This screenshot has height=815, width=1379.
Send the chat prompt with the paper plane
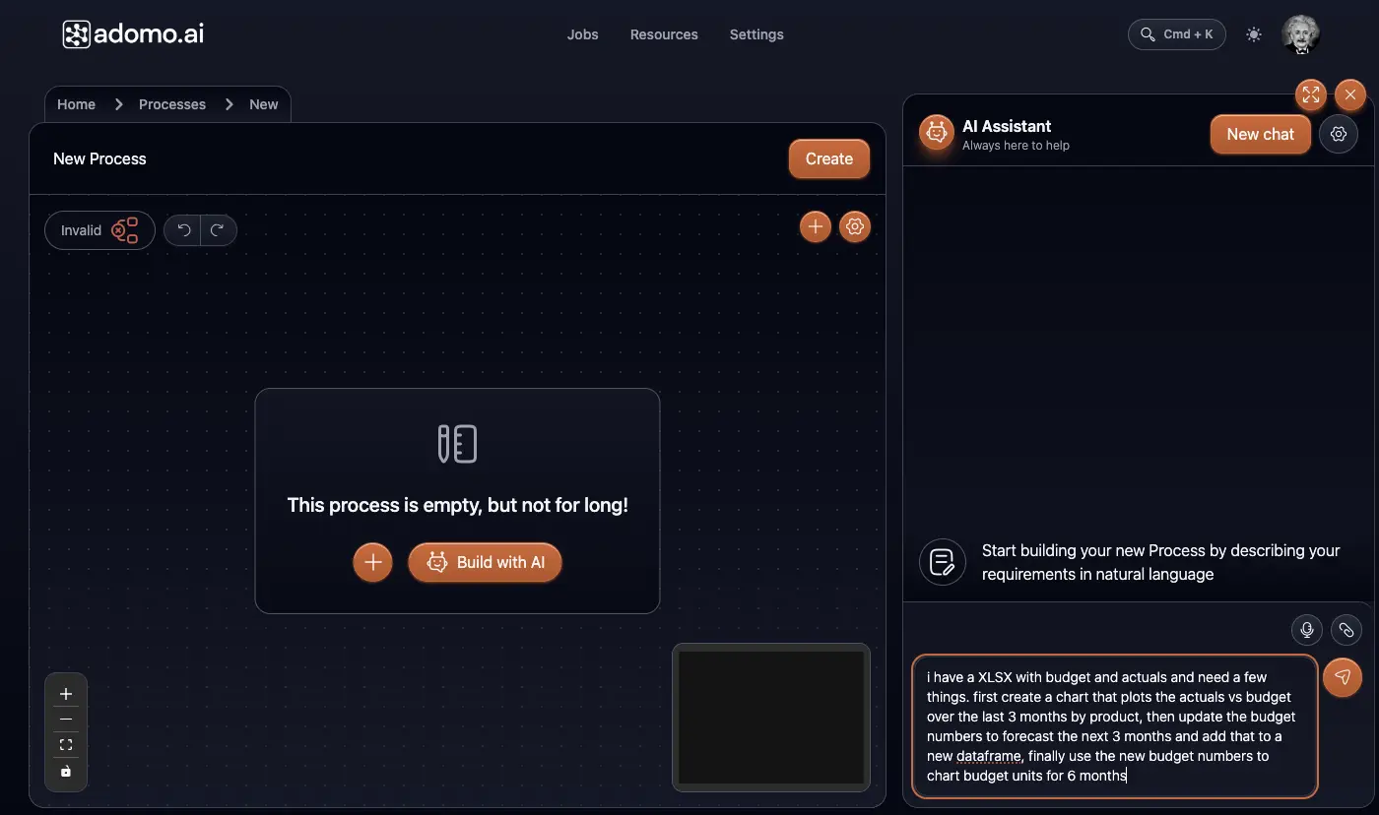click(x=1343, y=677)
